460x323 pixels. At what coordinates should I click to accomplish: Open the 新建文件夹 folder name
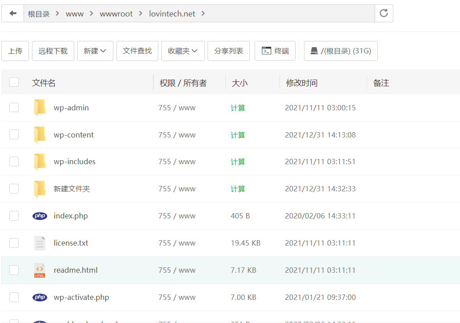pyautogui.click(x=72, y=189)
